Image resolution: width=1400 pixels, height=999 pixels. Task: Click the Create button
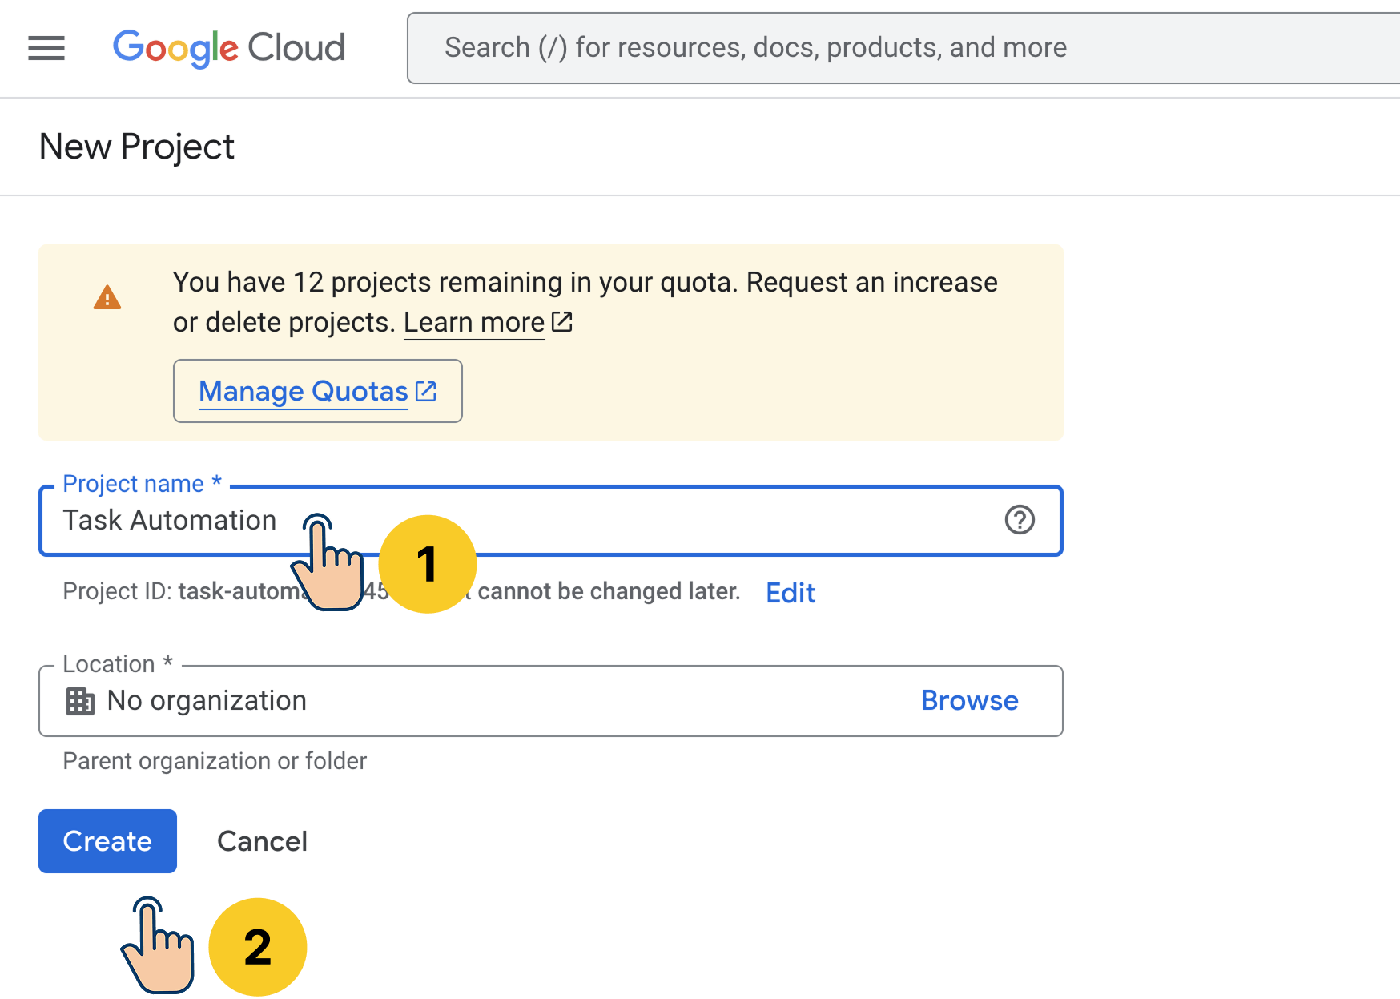coord(107,841)
